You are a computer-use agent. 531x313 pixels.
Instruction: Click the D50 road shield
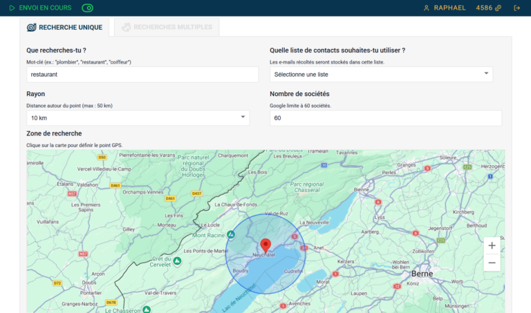pos(102,157)
